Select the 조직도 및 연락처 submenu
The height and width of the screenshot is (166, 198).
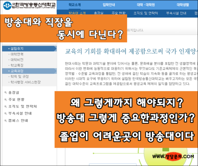coord(146,13)
